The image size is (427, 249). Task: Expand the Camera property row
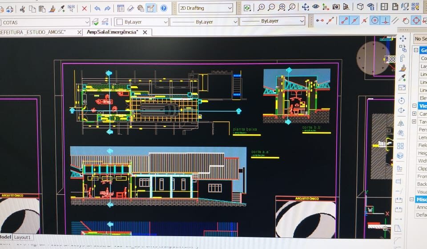(x=414, y=114)
